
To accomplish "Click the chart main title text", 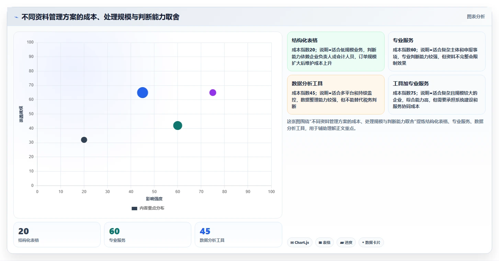I will pos(100,17).
